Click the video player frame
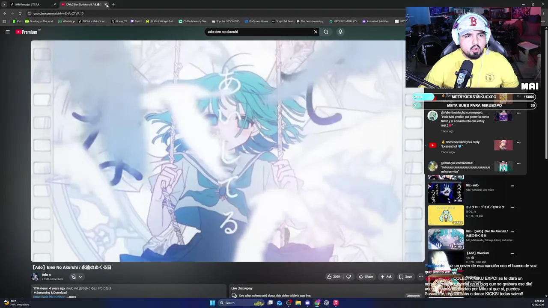The image size is (548, 308). coord(227,151)
